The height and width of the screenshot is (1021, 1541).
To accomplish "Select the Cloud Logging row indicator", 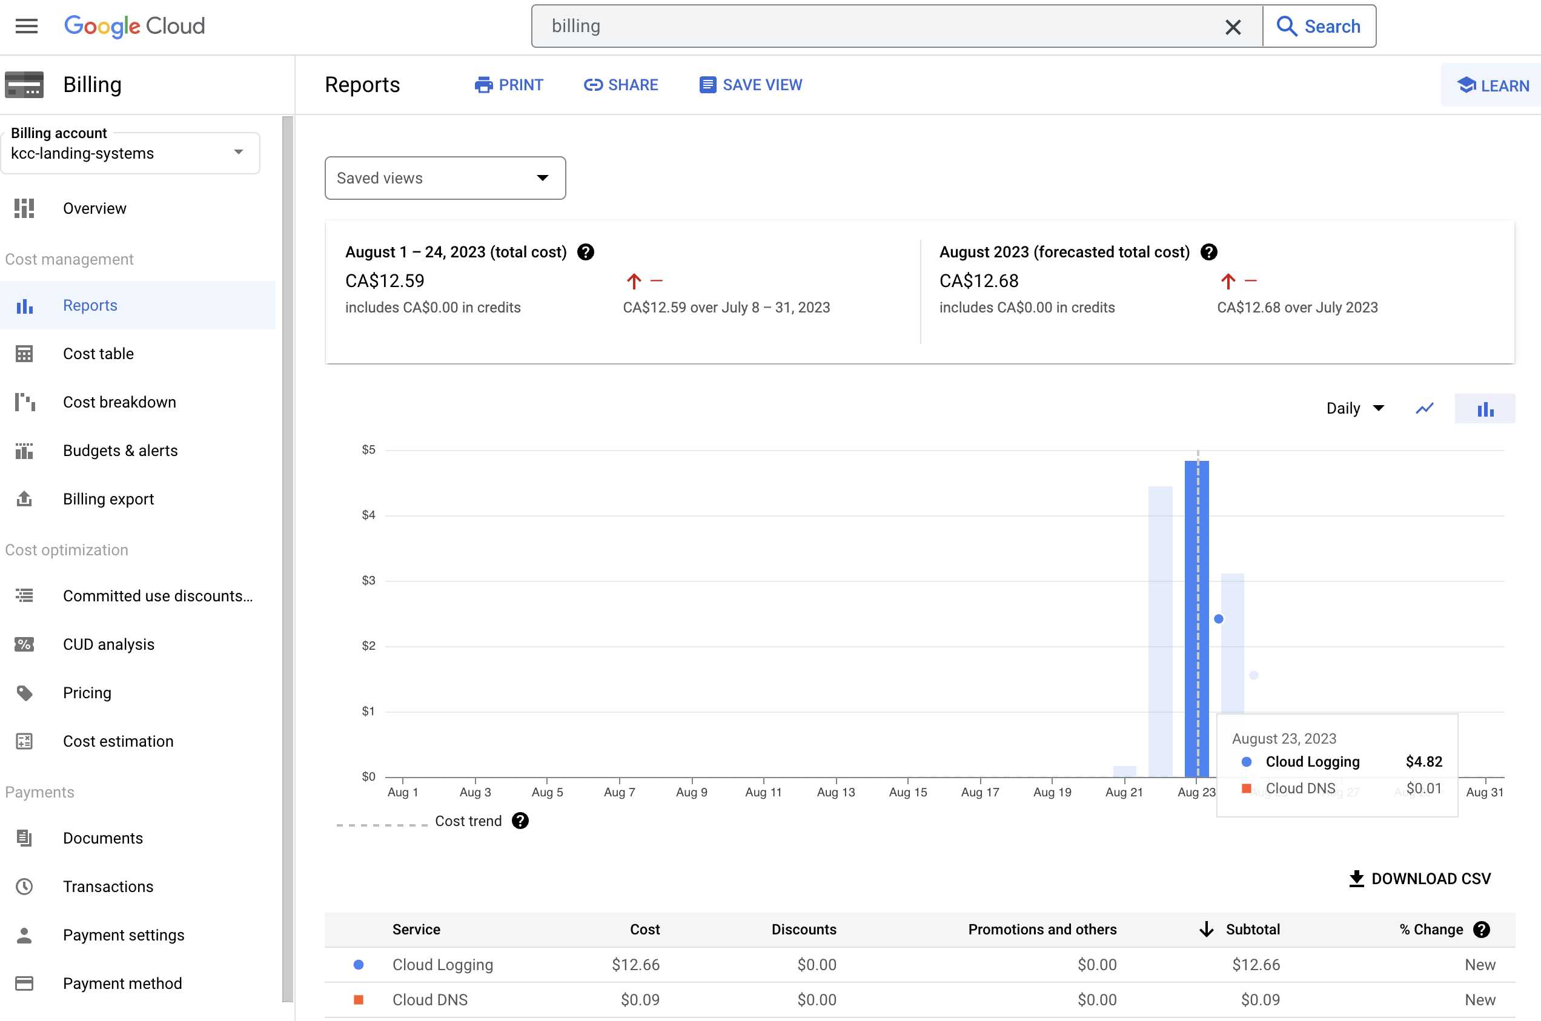I will (x=358, y=965).
